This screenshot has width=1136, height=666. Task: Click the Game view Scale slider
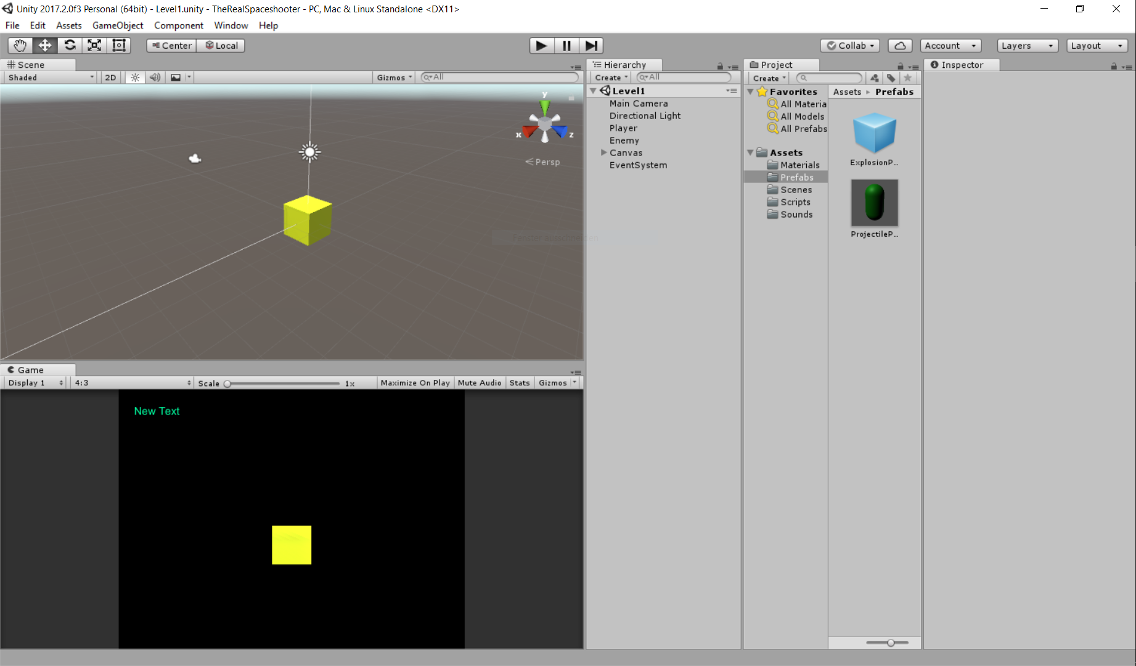coord(284,384)
